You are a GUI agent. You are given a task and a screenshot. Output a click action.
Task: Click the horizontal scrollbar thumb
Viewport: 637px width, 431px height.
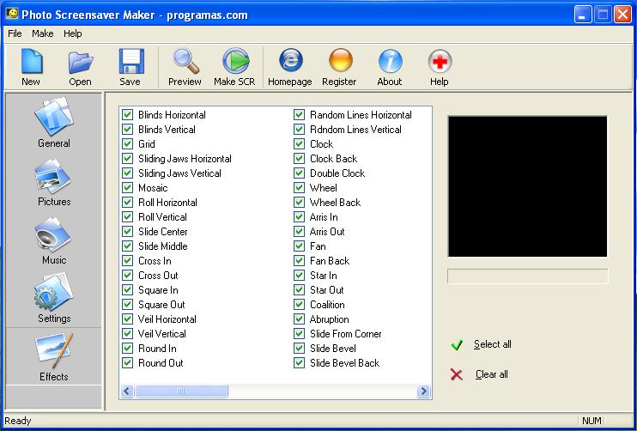pos(181,392)
